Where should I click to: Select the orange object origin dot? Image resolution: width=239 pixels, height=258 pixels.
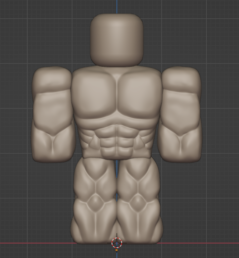(117, 250)
